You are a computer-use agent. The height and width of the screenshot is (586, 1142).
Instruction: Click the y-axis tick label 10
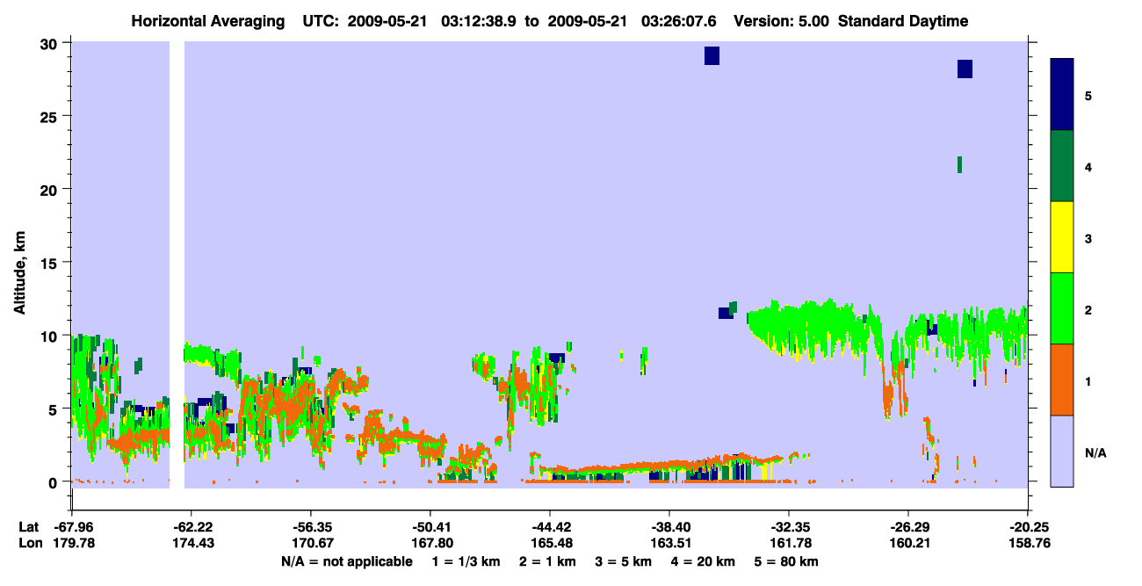pos(51,336)
